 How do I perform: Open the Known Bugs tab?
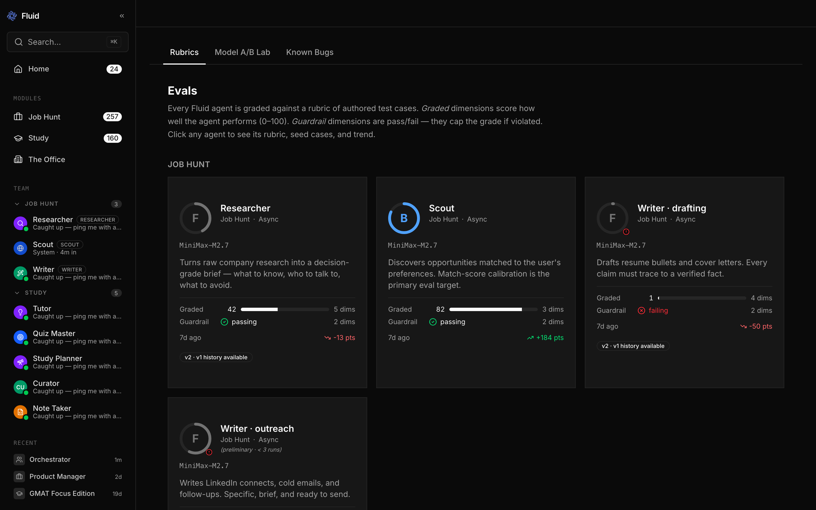[309, 52]
